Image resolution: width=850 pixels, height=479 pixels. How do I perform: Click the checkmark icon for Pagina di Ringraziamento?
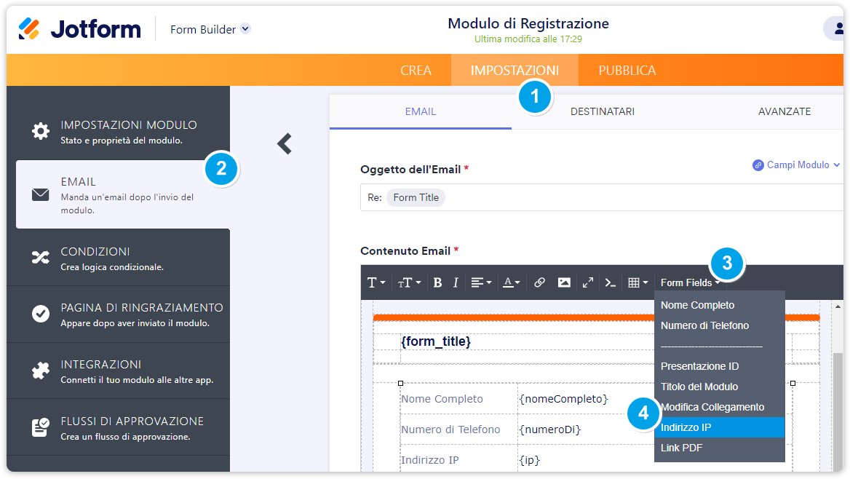click(41, 314)
